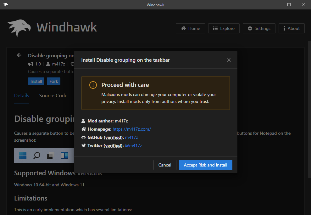The width and height of the screenshot is (311, 215).
Task: Click the 'Supported Windows versions' heading
Action: (58, 173)
